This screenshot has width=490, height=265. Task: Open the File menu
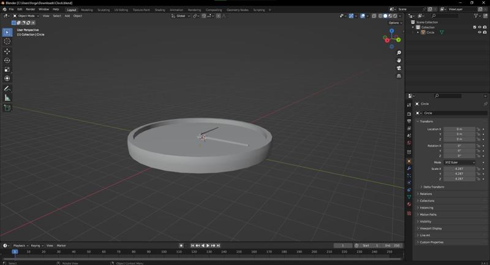pyautogui.click(x=11, y=9)
